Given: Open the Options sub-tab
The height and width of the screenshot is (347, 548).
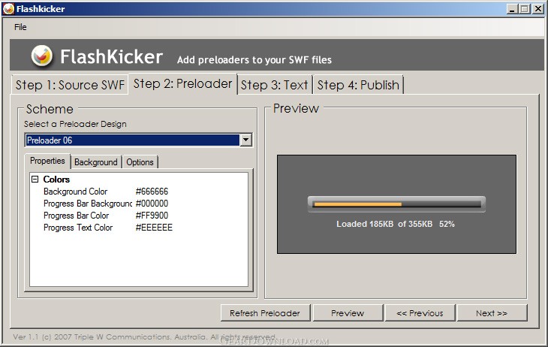Looking at the screenshot, I should (x=140, y=162).
